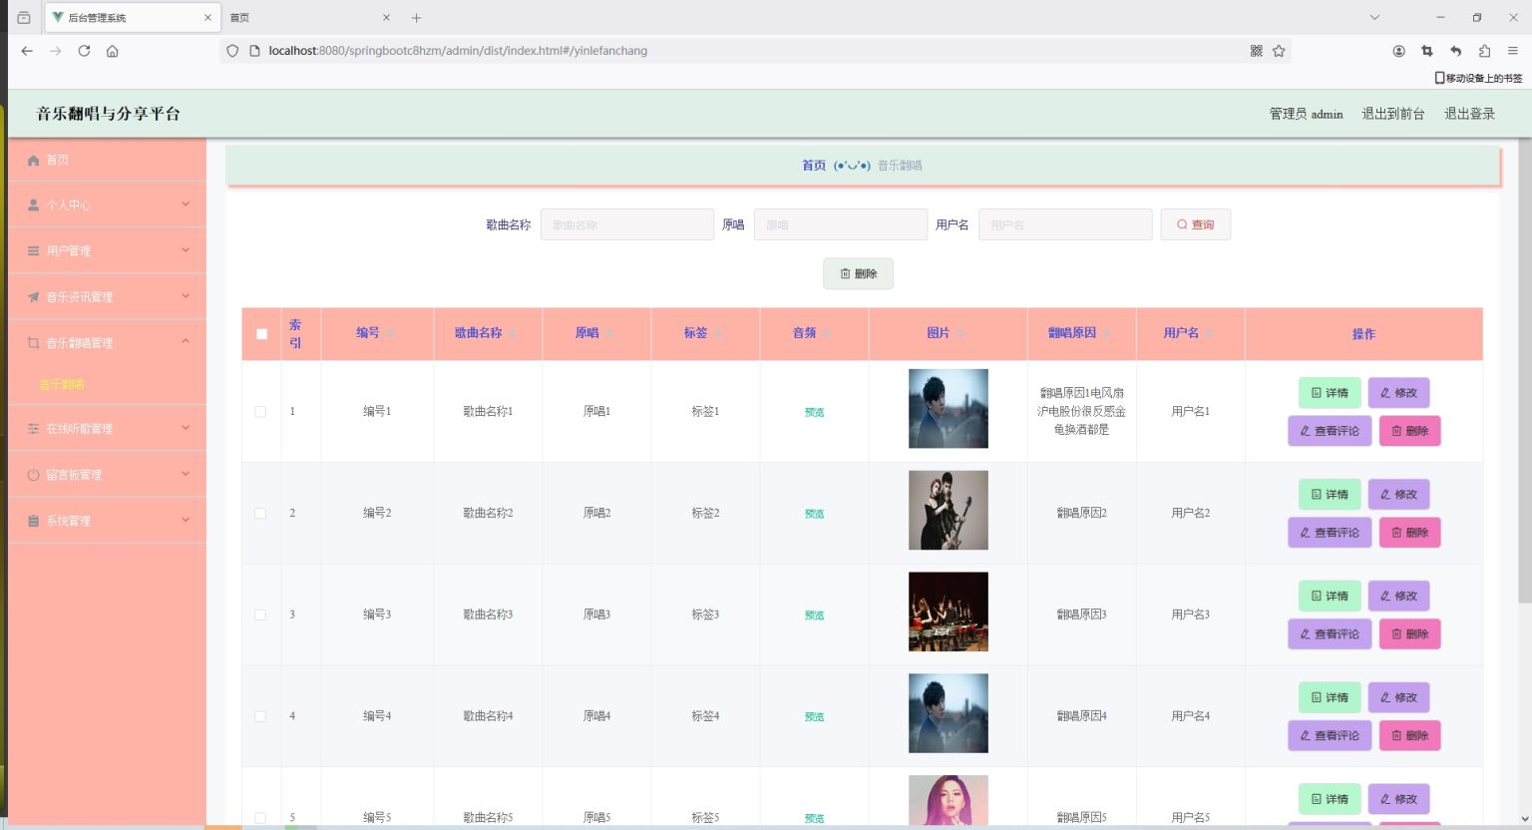Open 移动设备上的书签 bookmarks folder
The height and width of the screenshot is (830, 1532).
coord(1479,78)
